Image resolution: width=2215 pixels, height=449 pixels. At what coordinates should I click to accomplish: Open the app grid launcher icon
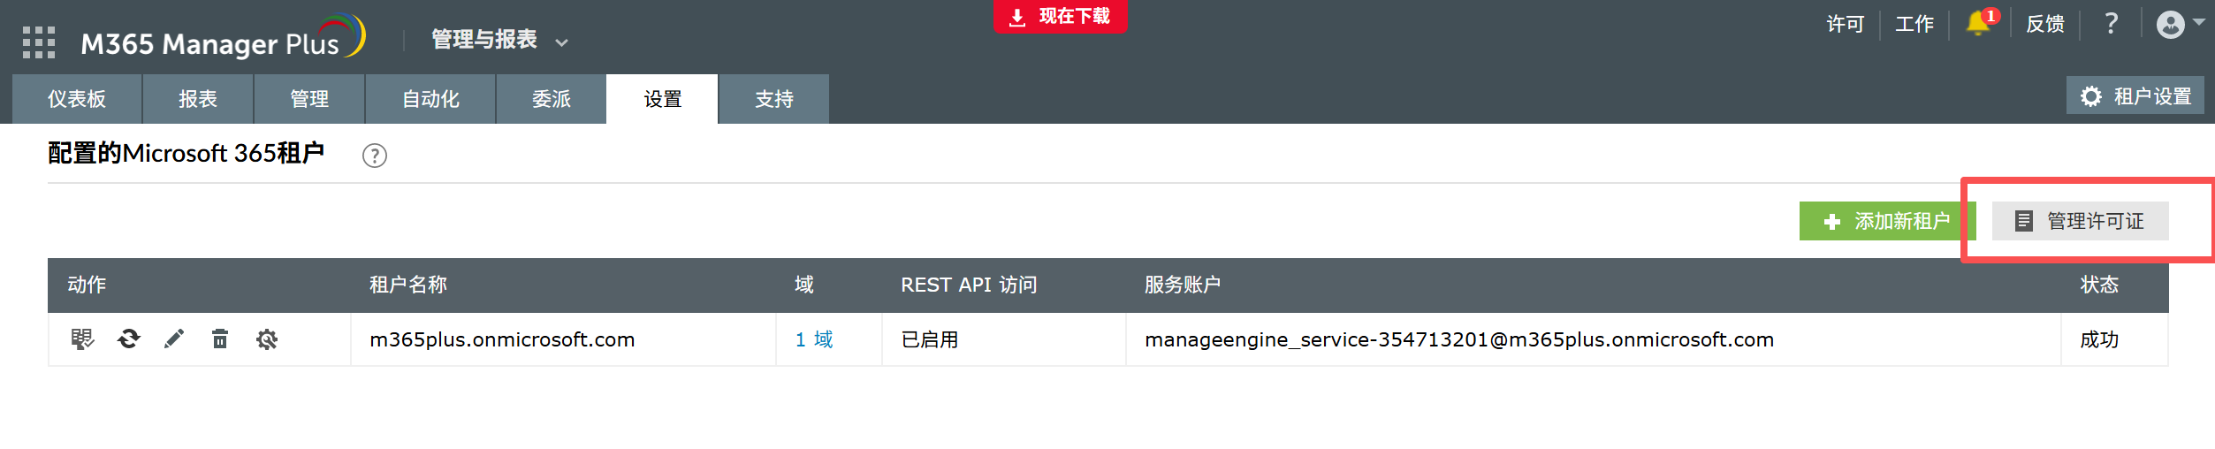tap(39, 42)
